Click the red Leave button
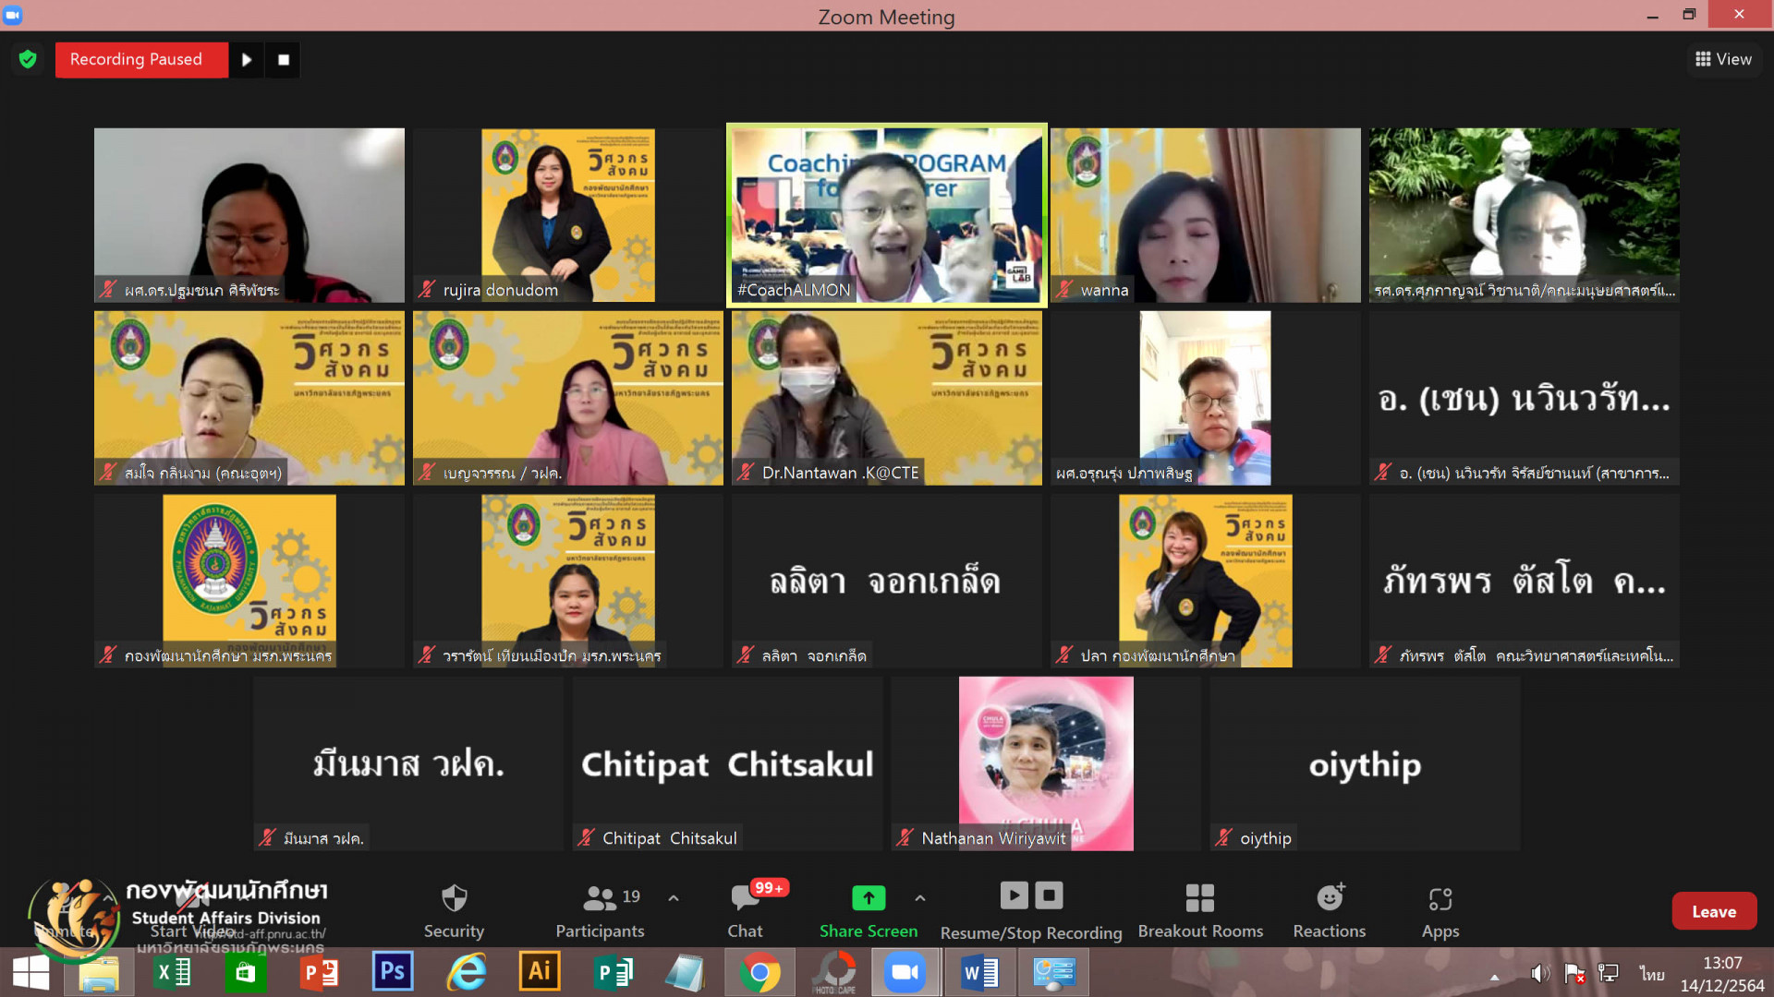 (1714, 911)
